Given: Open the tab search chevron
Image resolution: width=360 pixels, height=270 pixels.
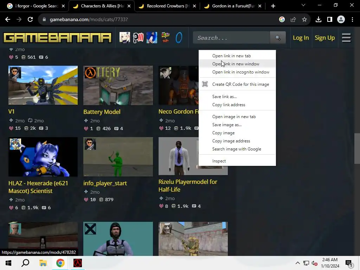Looking at the screenshot, I should tap(303, 5).
